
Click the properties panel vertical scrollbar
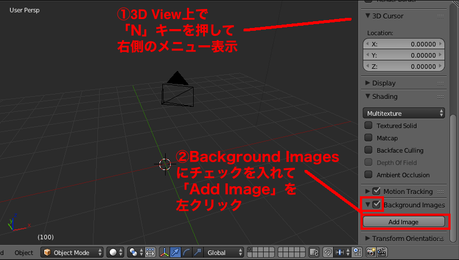pyautogui.click(x=453, y=178)
